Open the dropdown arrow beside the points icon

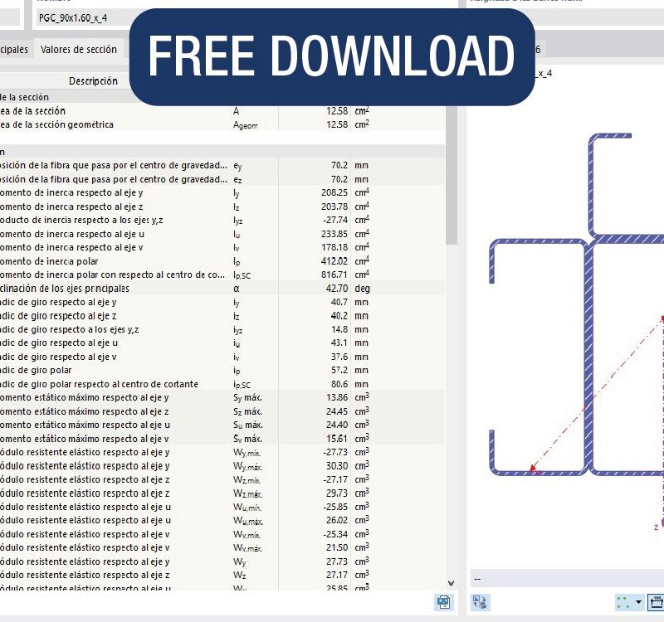[638, 602]
